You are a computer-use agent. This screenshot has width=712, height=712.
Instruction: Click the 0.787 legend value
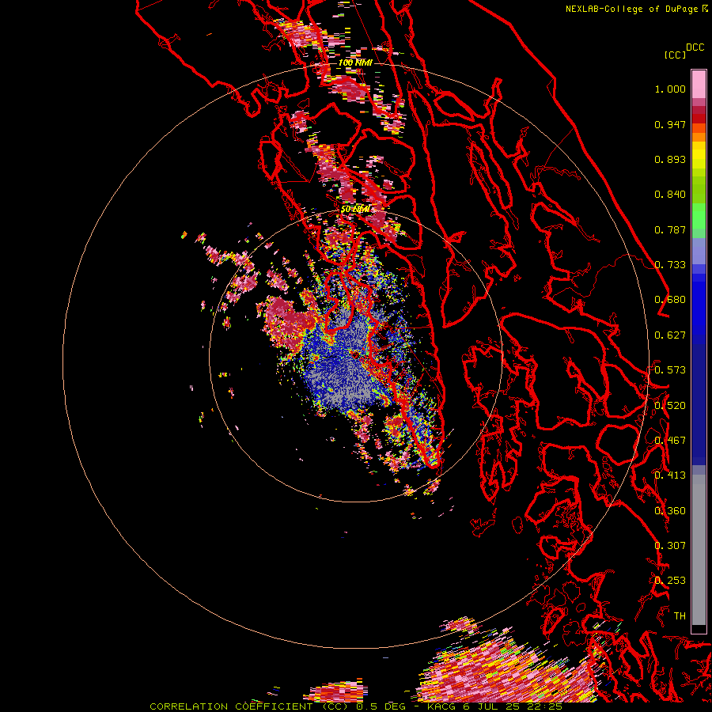670,229
